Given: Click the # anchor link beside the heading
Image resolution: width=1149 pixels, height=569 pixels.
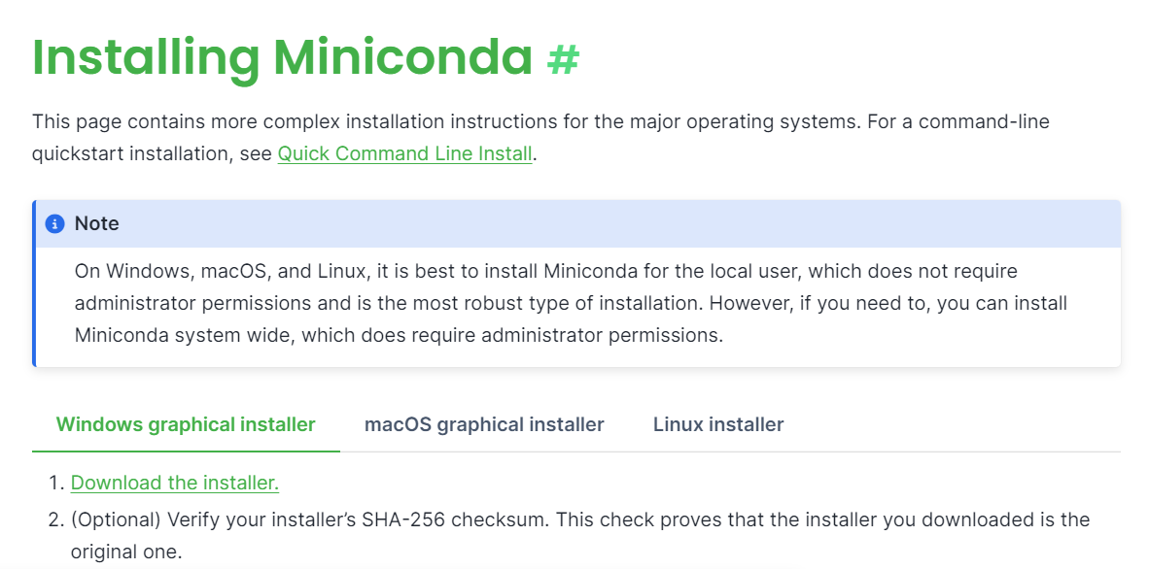Looking at the screenshot, I should click(563, 58).
